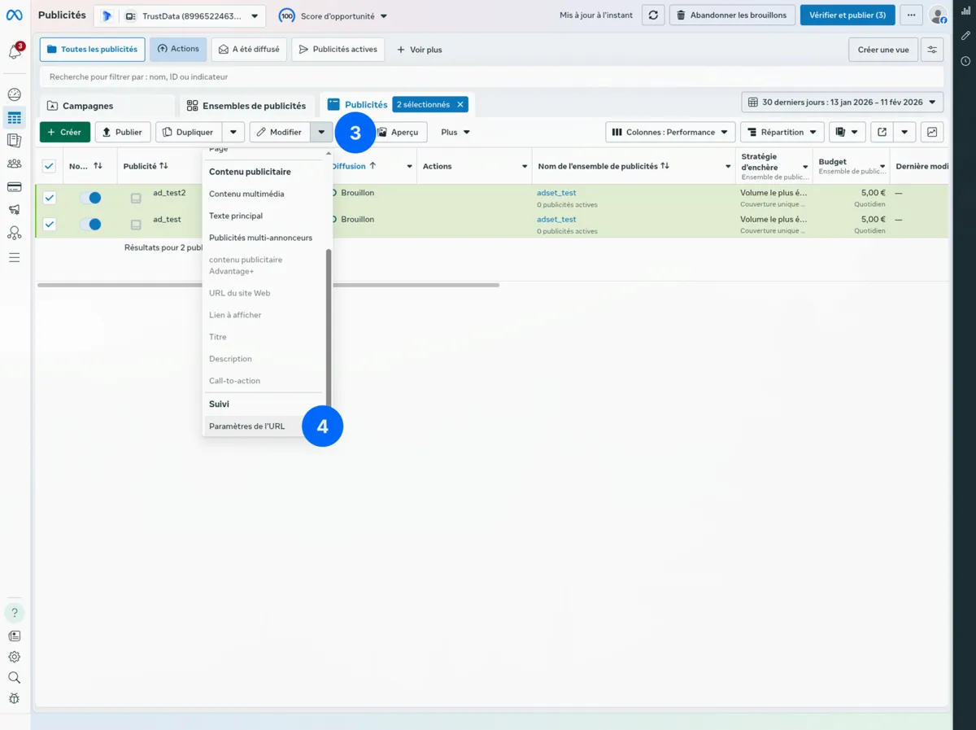Expand the Modifier dropdown arrow
Viewport: 976px width, 730px height.
click(321, 131)
